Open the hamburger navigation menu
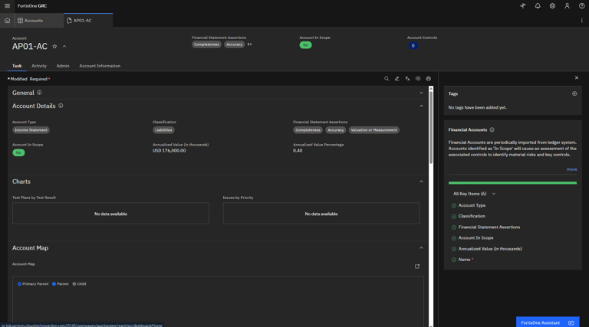Viewport: 589px width, 327px height. 7,5
